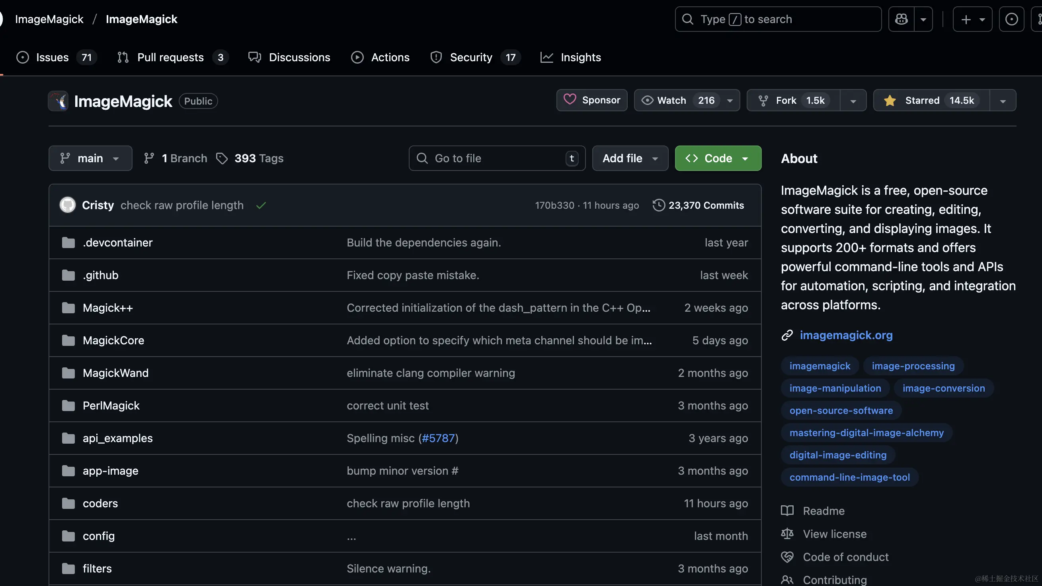Open the main branch dropdown

(90, 158)
